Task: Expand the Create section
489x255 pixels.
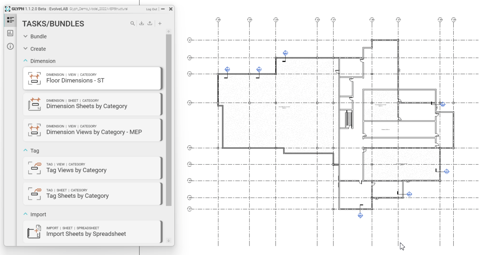Action: point(25,49)
